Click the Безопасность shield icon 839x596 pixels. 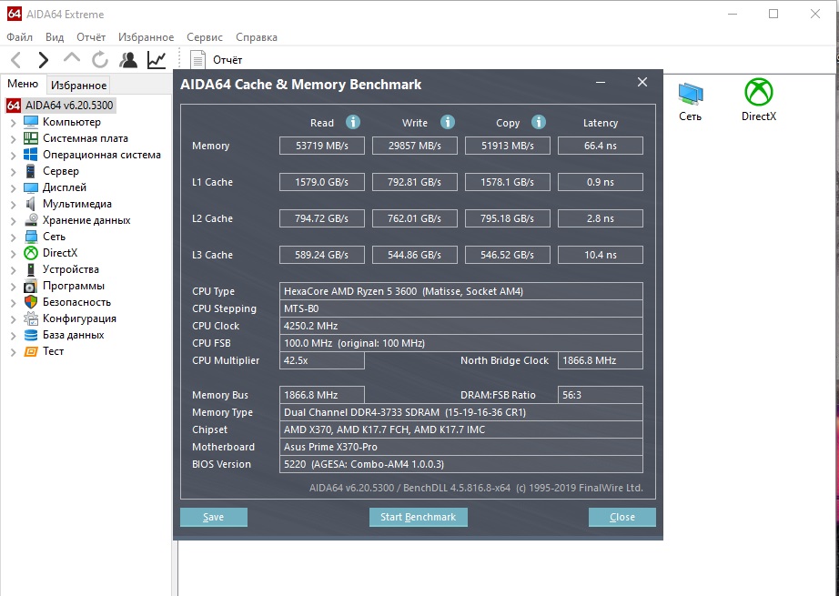tap(31, 302)
